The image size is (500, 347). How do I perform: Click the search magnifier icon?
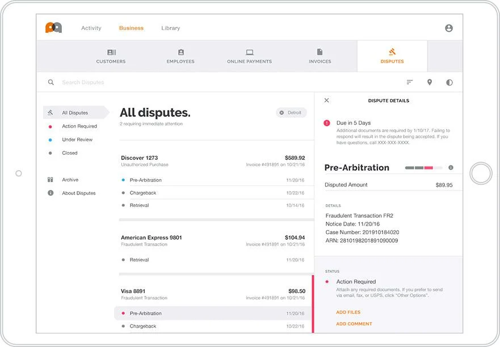pos(51,82)
